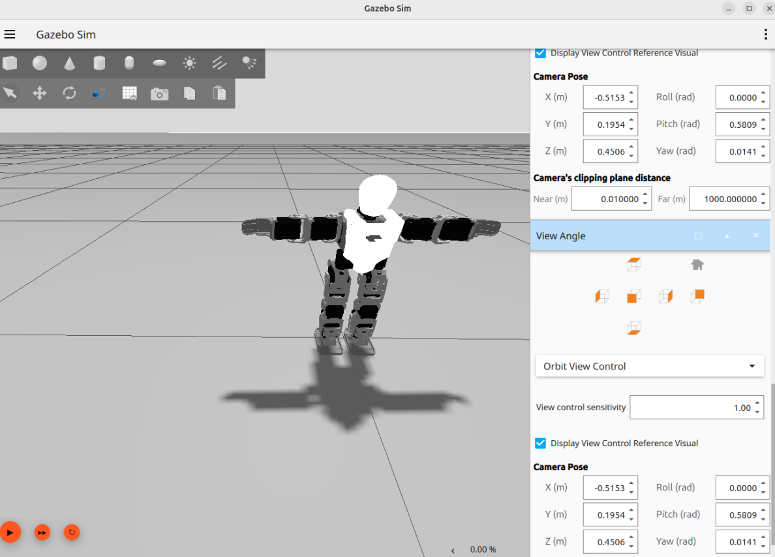775x557 pixels.
Task: Insert a box shape into the scene
Action: pos(10,63)
